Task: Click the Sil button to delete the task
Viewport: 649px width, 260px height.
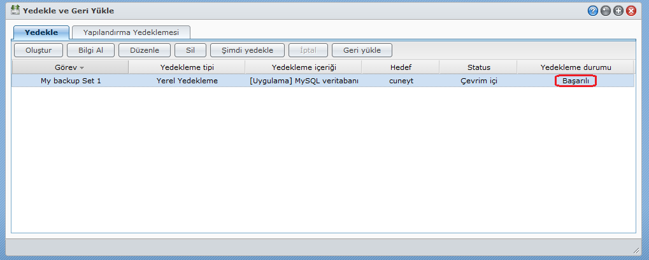Action: pos(190,50)
